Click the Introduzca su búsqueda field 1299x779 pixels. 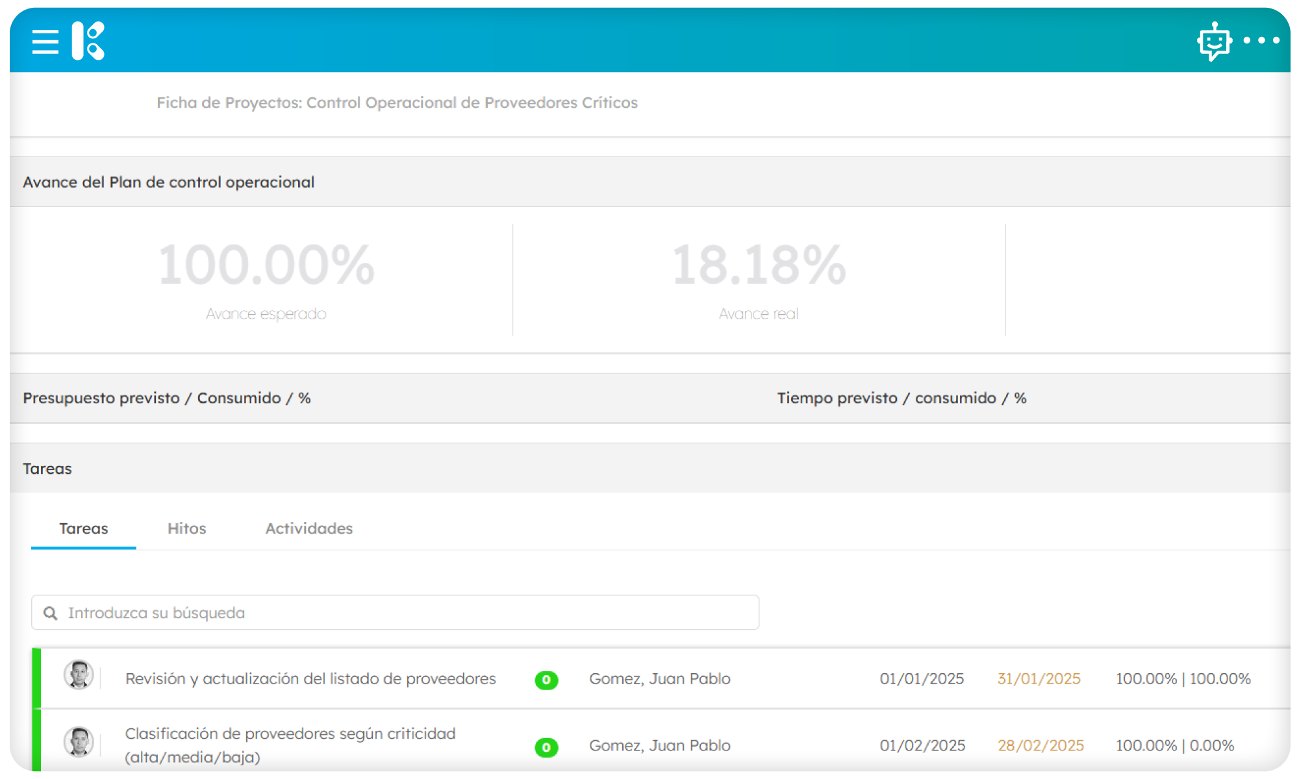tap(395, 612)
